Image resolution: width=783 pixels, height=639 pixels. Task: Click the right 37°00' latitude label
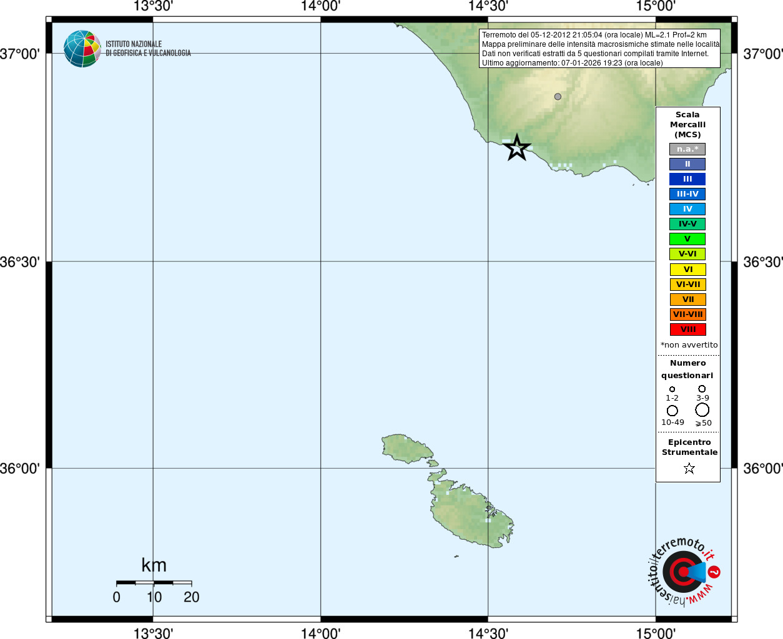763,54
